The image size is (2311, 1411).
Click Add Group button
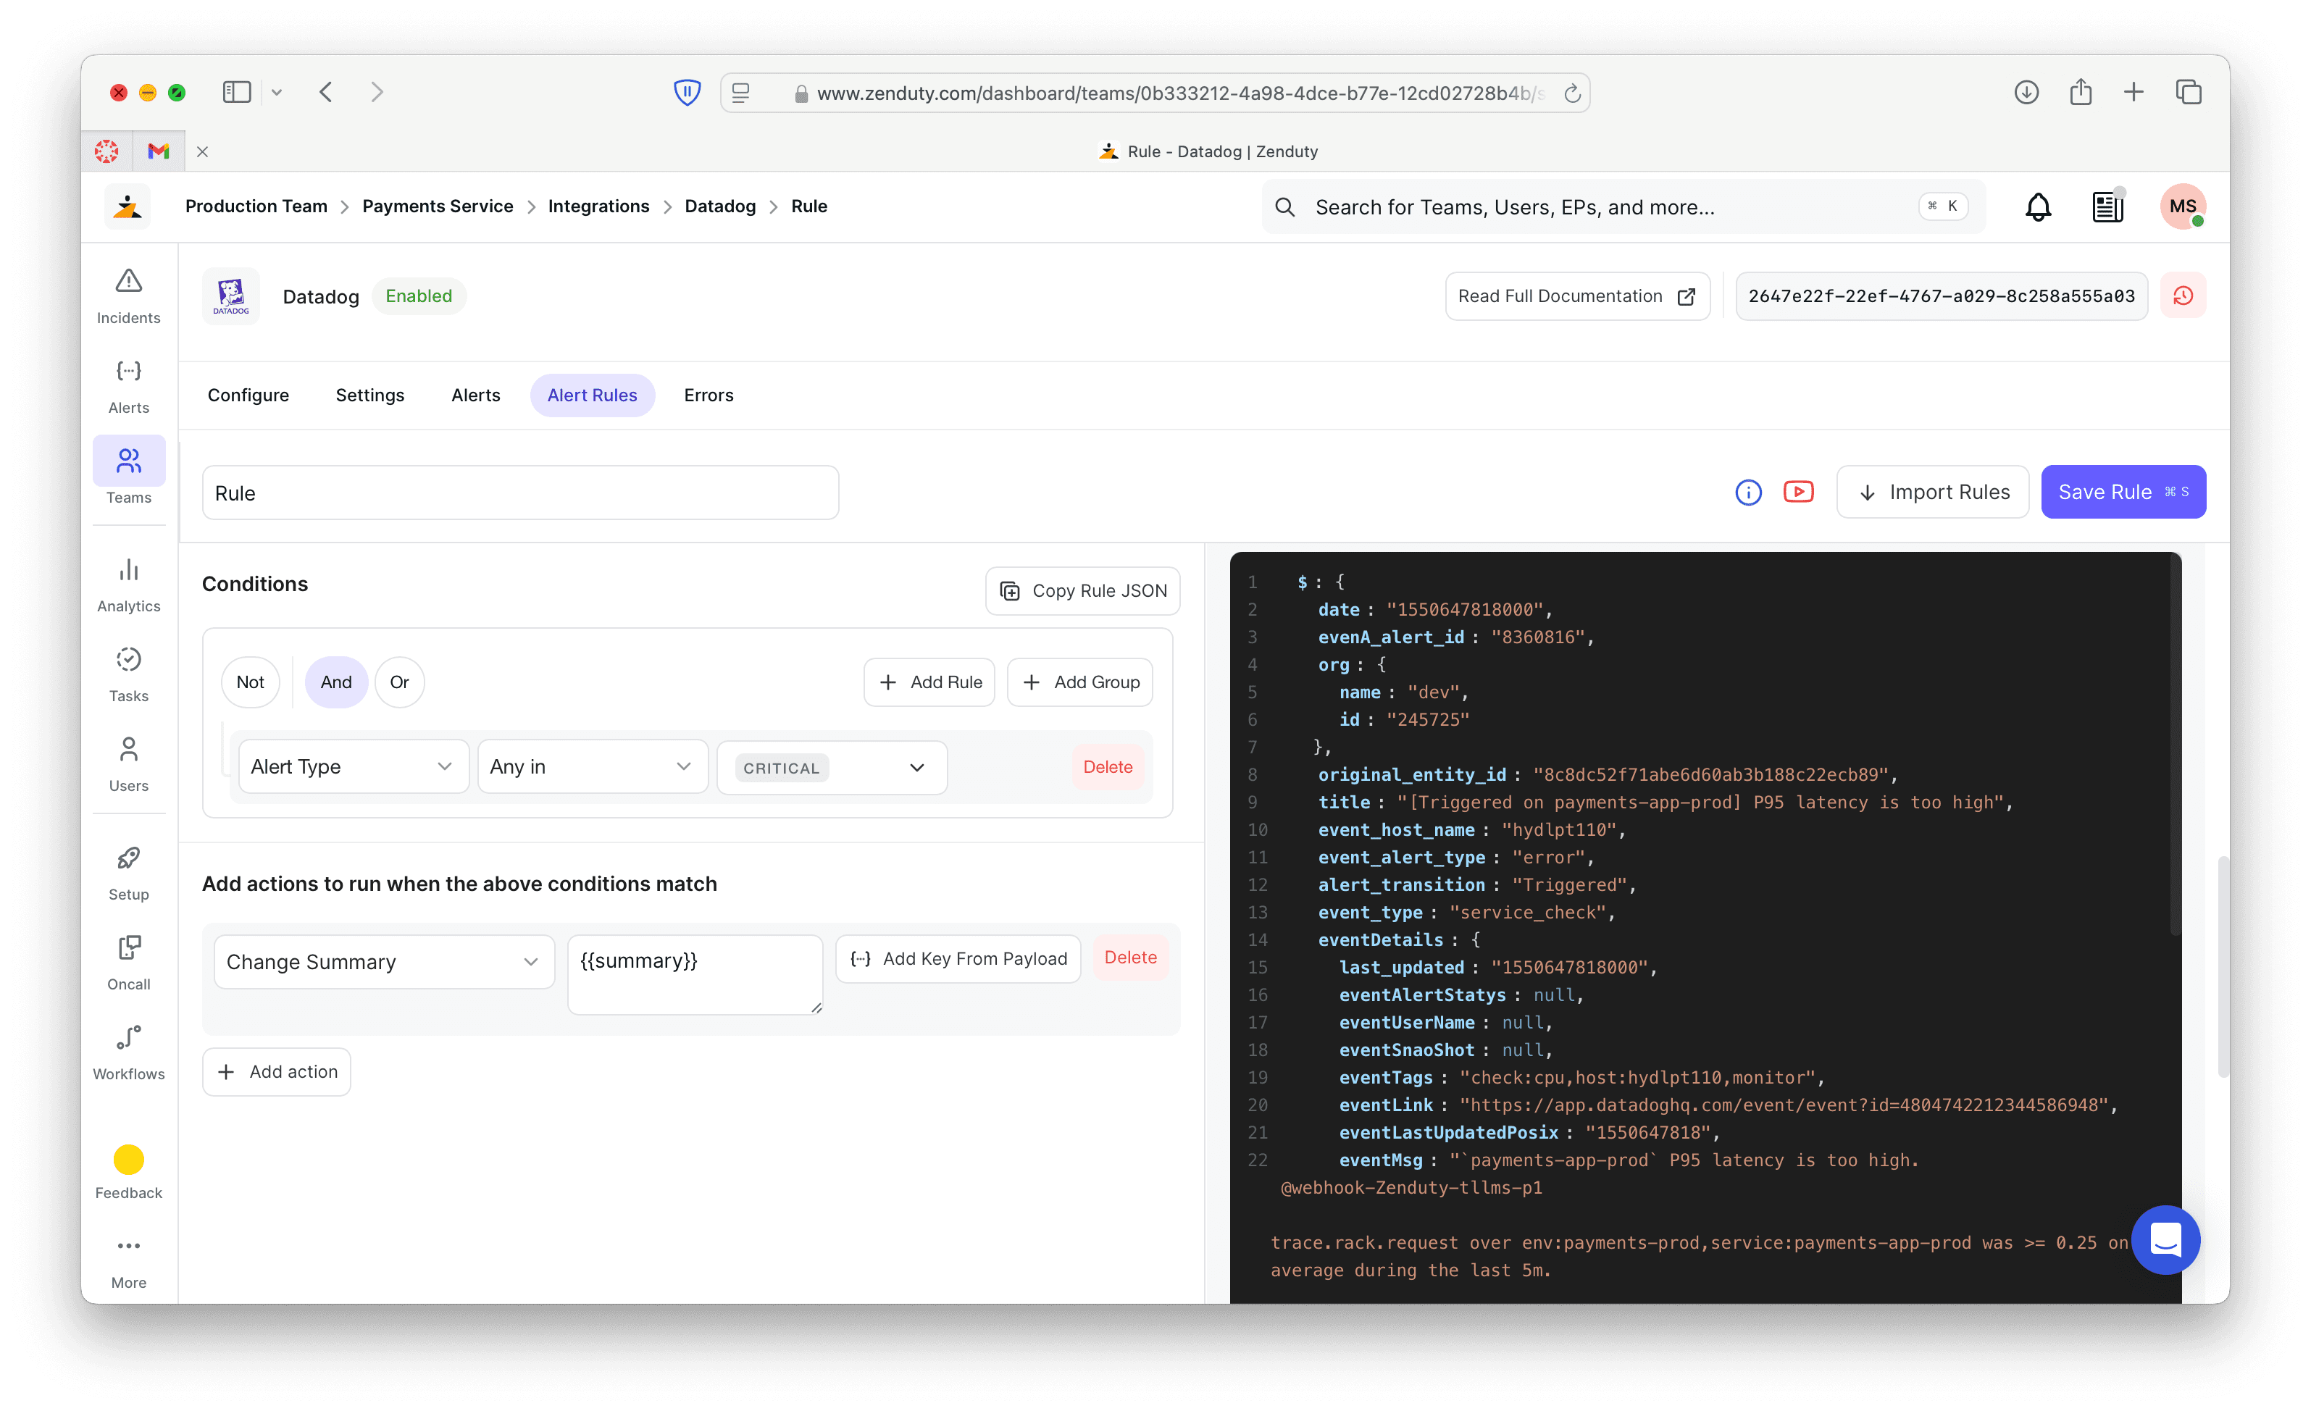[1079, 682]
